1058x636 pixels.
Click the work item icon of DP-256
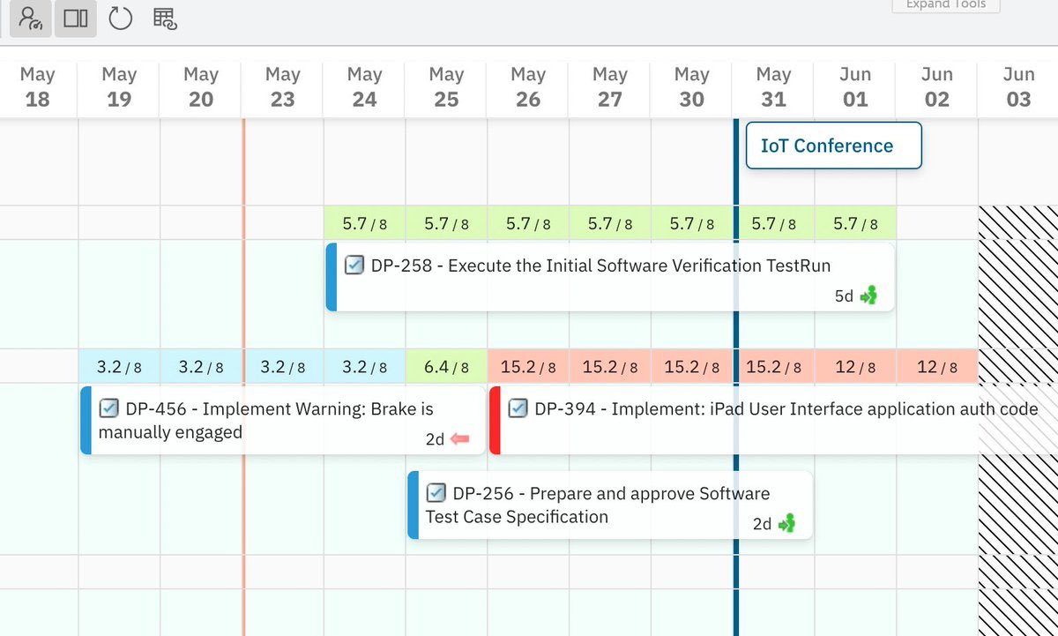pyautogui.click(x=436, y=493)
